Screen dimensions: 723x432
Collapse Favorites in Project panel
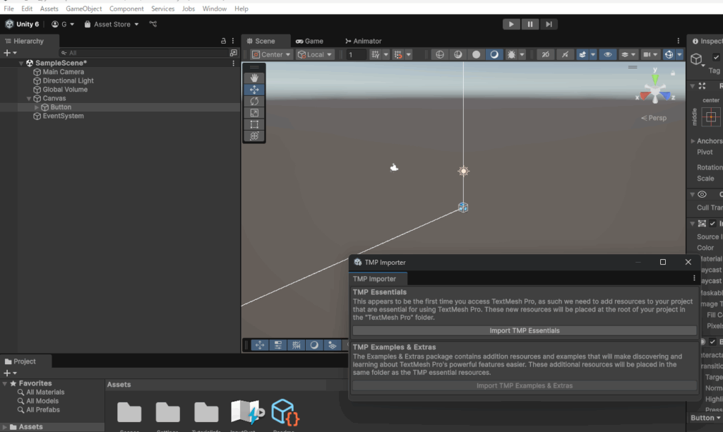[x=5, y=383]
